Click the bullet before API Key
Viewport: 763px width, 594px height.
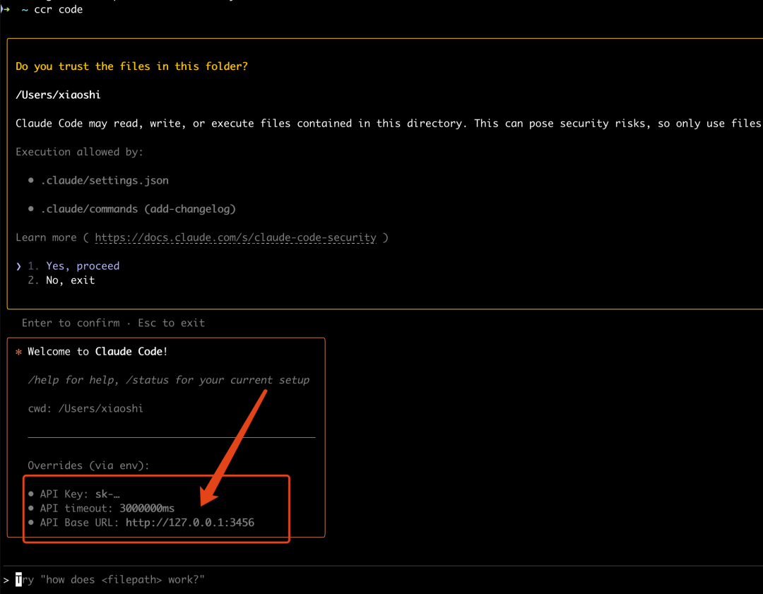(31, 494)
